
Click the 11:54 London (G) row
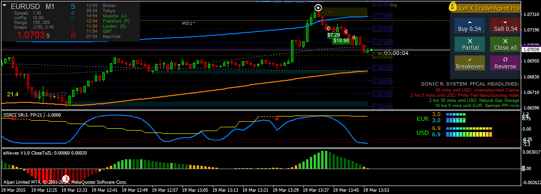tap(106, 26)
